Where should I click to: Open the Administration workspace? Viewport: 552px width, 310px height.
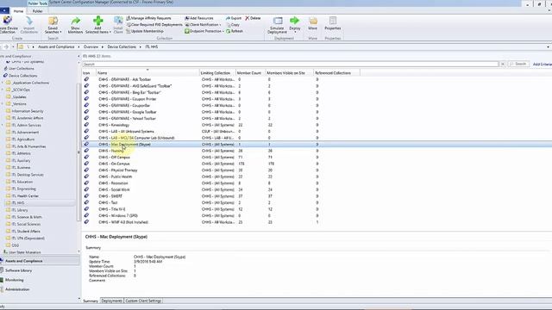point(17,289)
